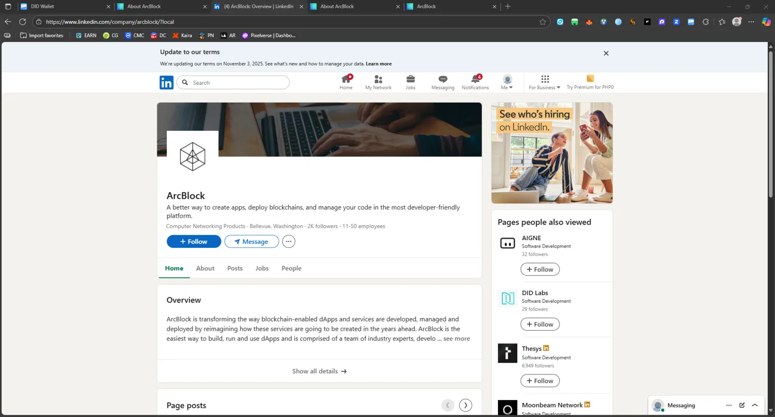Viewport: 775px width, 417px height.
Task: Open the AIGNE company logo
Action: click(508, 243)
